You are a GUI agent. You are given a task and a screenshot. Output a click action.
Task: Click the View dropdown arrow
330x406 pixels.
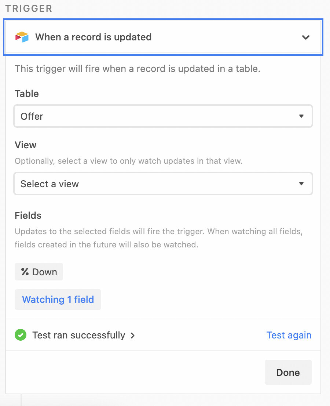301,184
